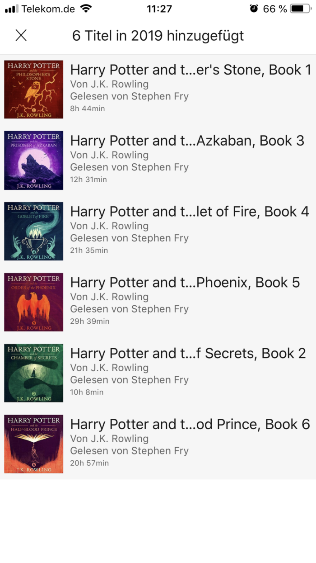Select title ending in Fire, Book 4
The width and height of the screenshot is (316, 563).
(190, 212)
